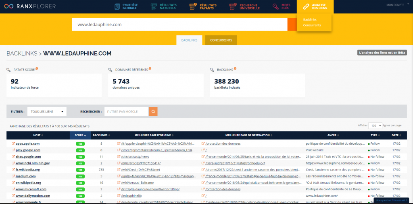The image size is (413, 204).
Task: Open origin page icon for /ledauphinelib
Action: (119, 196)
